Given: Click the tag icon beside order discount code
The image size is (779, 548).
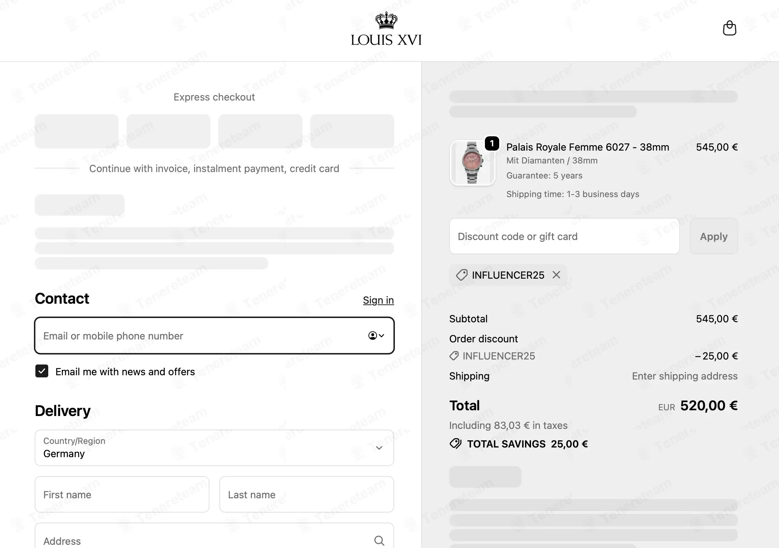Looking at the screenshot, I should coord(454,356).
